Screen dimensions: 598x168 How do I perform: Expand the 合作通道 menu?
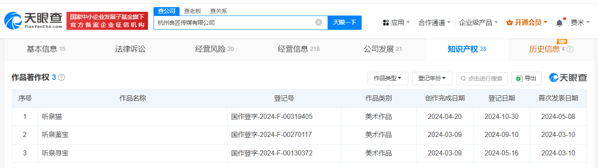click(435, 23)
